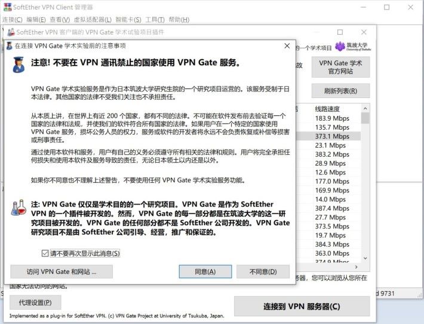
Task: Maximize the SoftEther VPN Client Manager window
Action: pyautogui.click(x=387, y=7)
